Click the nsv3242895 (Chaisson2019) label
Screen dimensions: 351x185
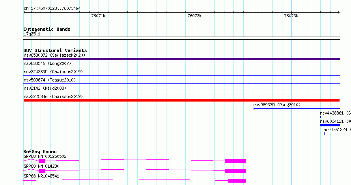click(x=53, y=72)
